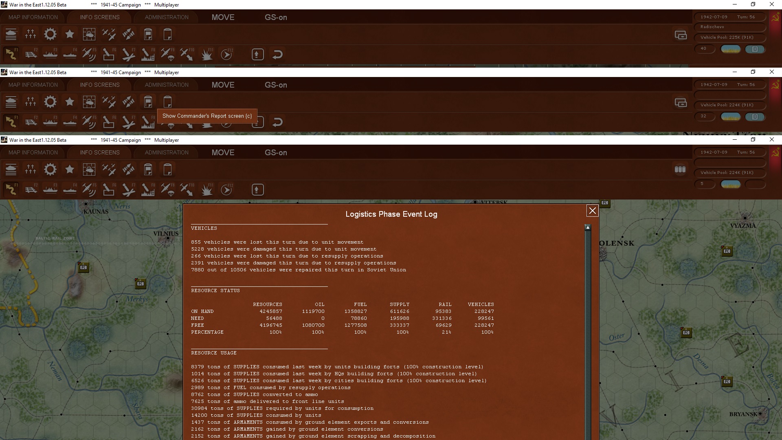Image resolution: width=782 pixels, height=440 pixels.
Task: Click RESOURCE USAGE section heading
Action: (213, 353)
